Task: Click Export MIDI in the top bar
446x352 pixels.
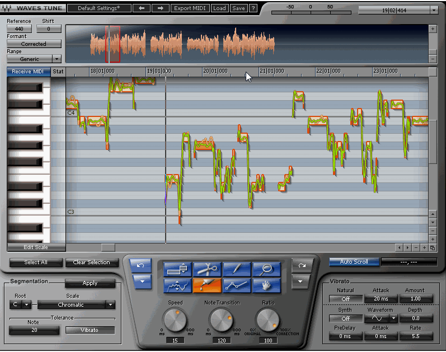Action: coord(190,8)
